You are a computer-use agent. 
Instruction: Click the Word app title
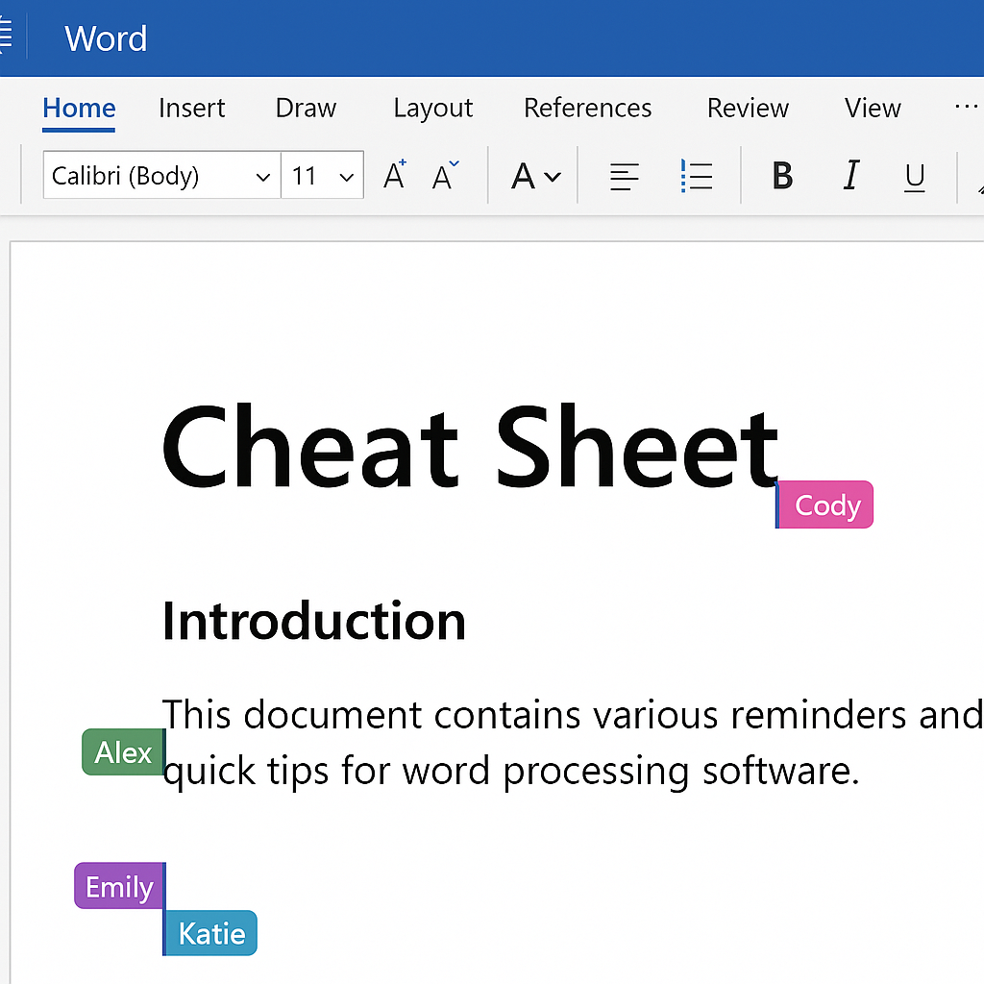click(106, 38)
